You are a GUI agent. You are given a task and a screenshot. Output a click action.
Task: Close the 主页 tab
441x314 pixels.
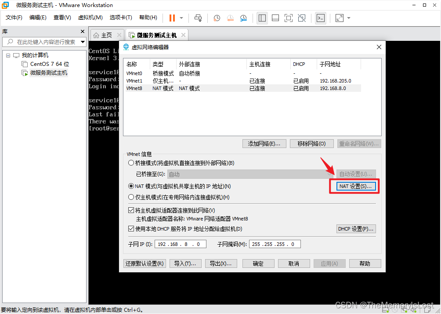(119, 35)
